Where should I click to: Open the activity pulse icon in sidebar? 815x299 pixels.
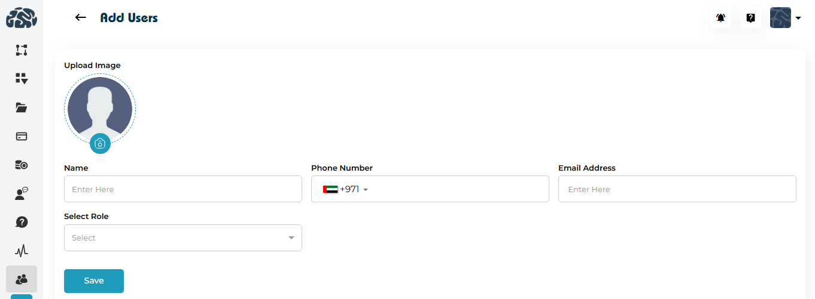(22, 251)
